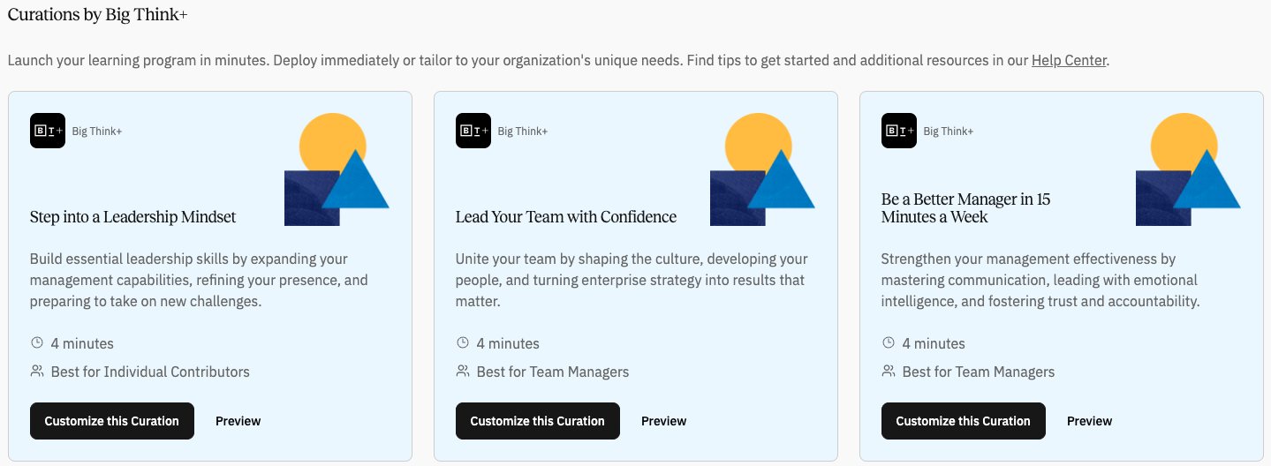Preview the Step into a Leadership Mindset curation
1271x466 pixels.
tap(238, 421)
